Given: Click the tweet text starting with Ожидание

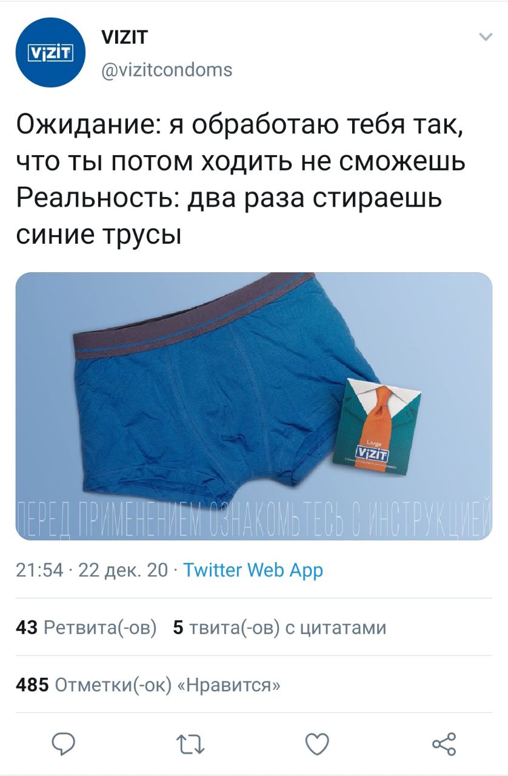Looking at the screenshot, I should click(241, 178).
